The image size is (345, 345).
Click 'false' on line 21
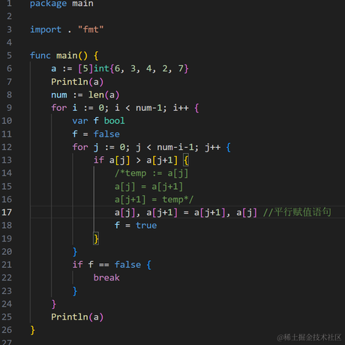point(127,265)
